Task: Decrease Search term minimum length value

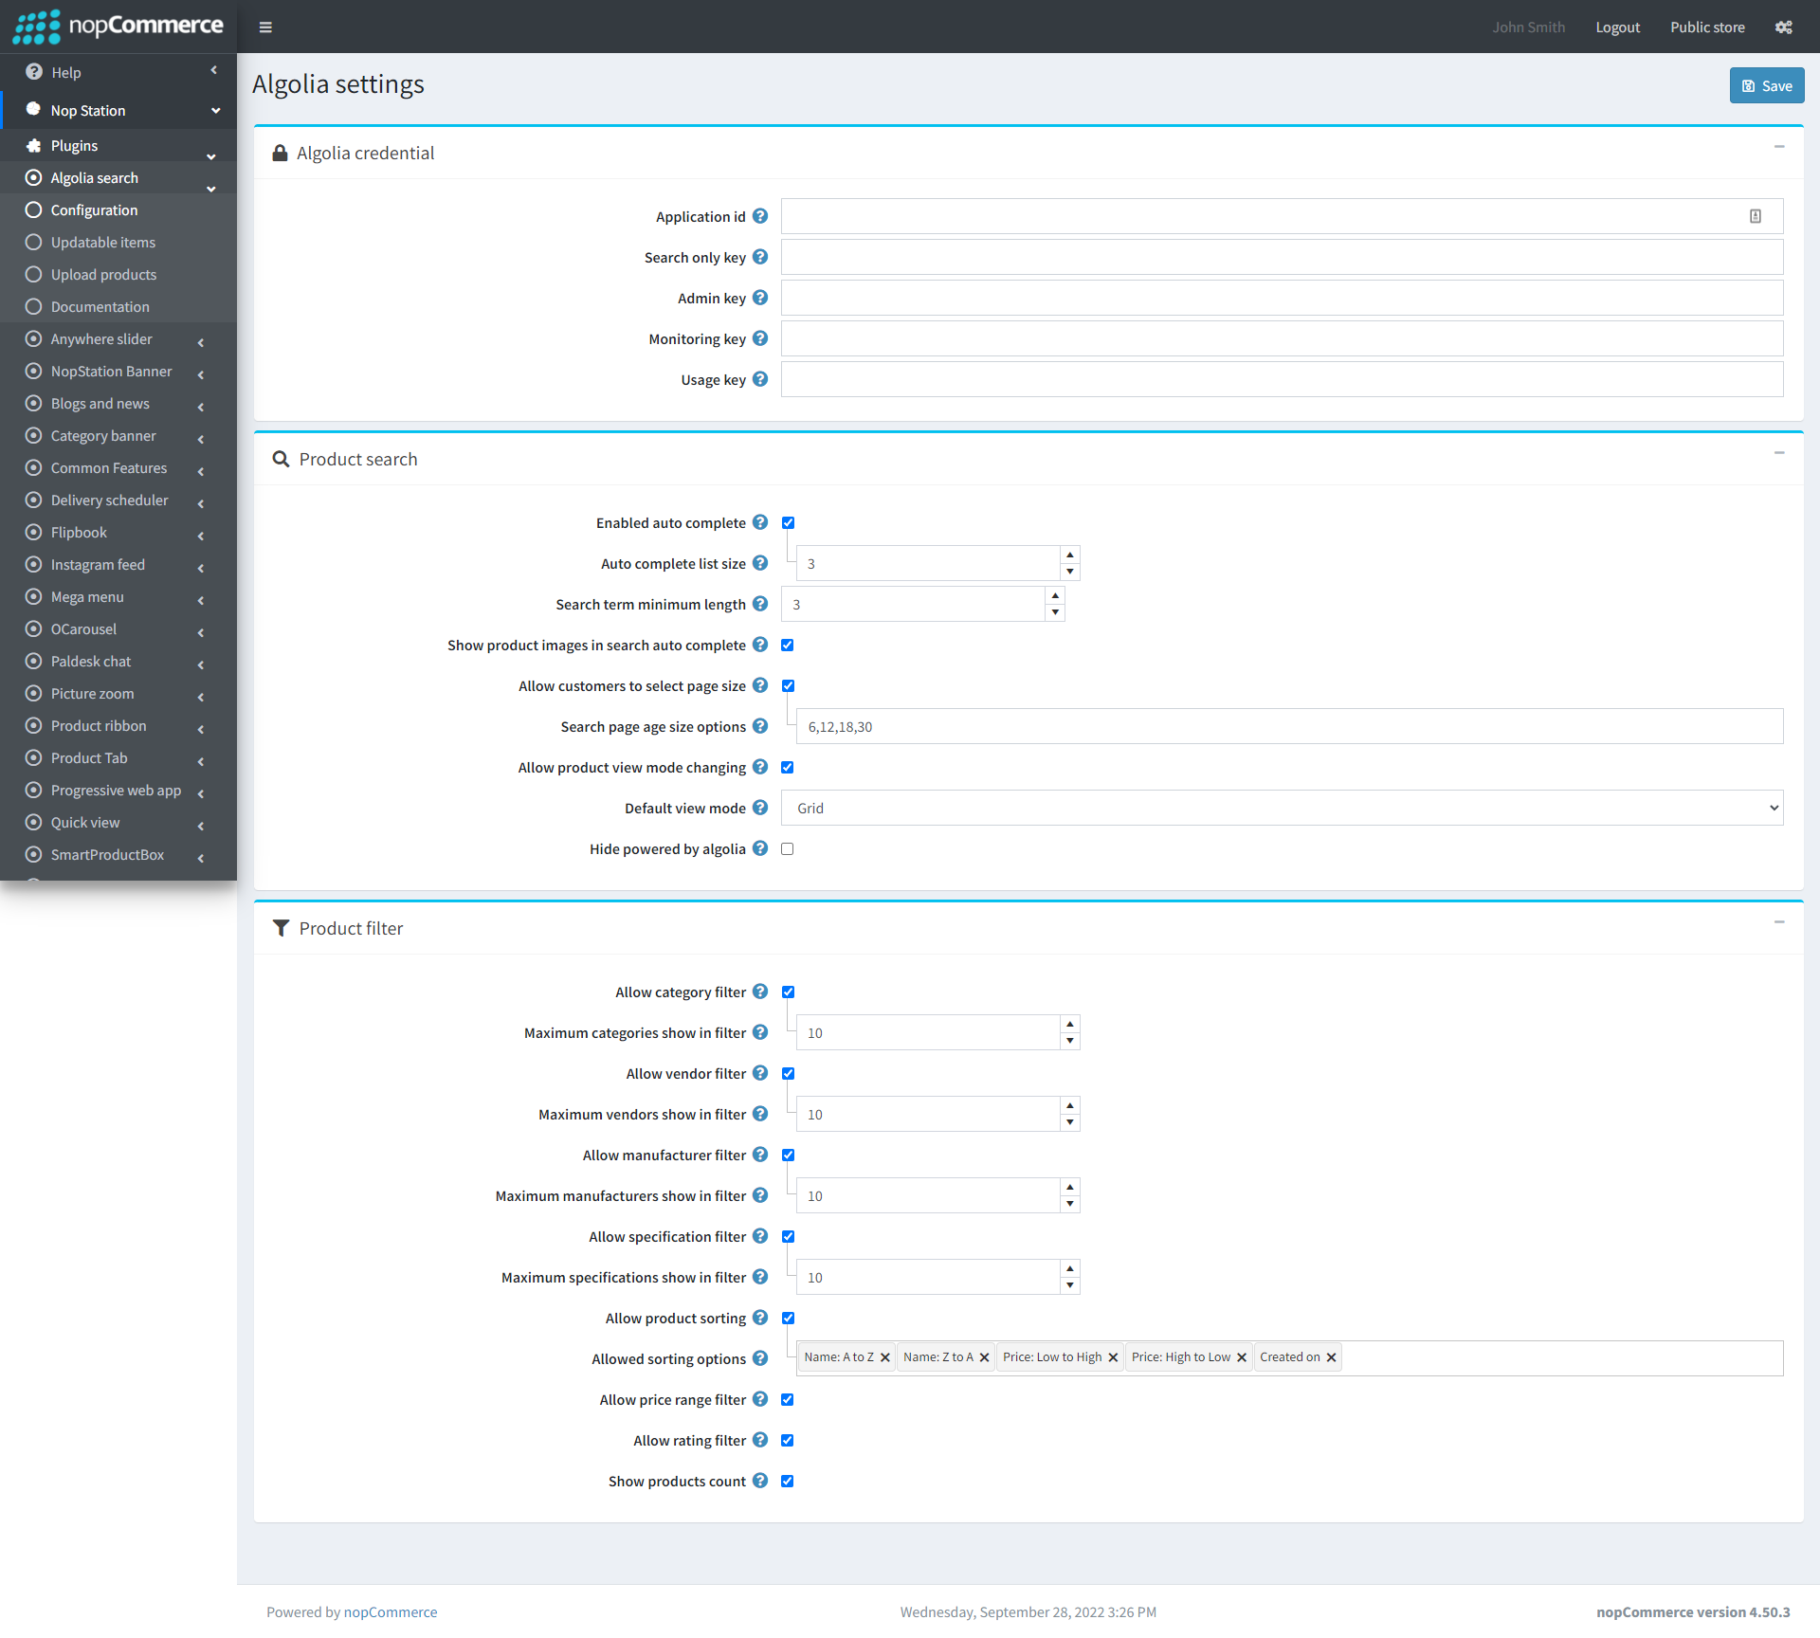Action: (1055, 612)
